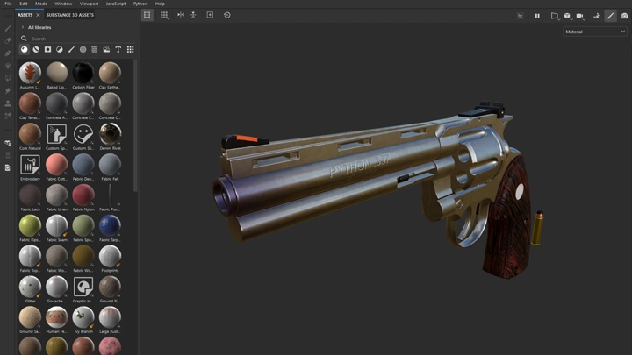The width and height of the screenshot is (632, 355).
Task: Open the Material viewport mode dropdown
Action: point(595,32)
